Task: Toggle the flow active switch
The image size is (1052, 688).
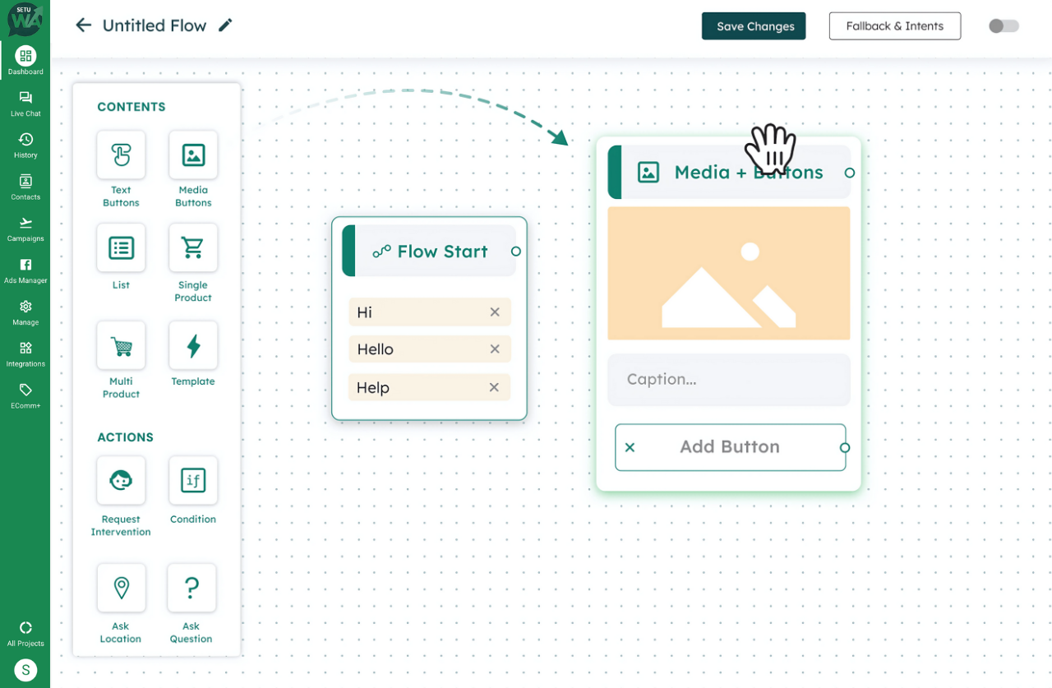Action: tap(1004, 25)
